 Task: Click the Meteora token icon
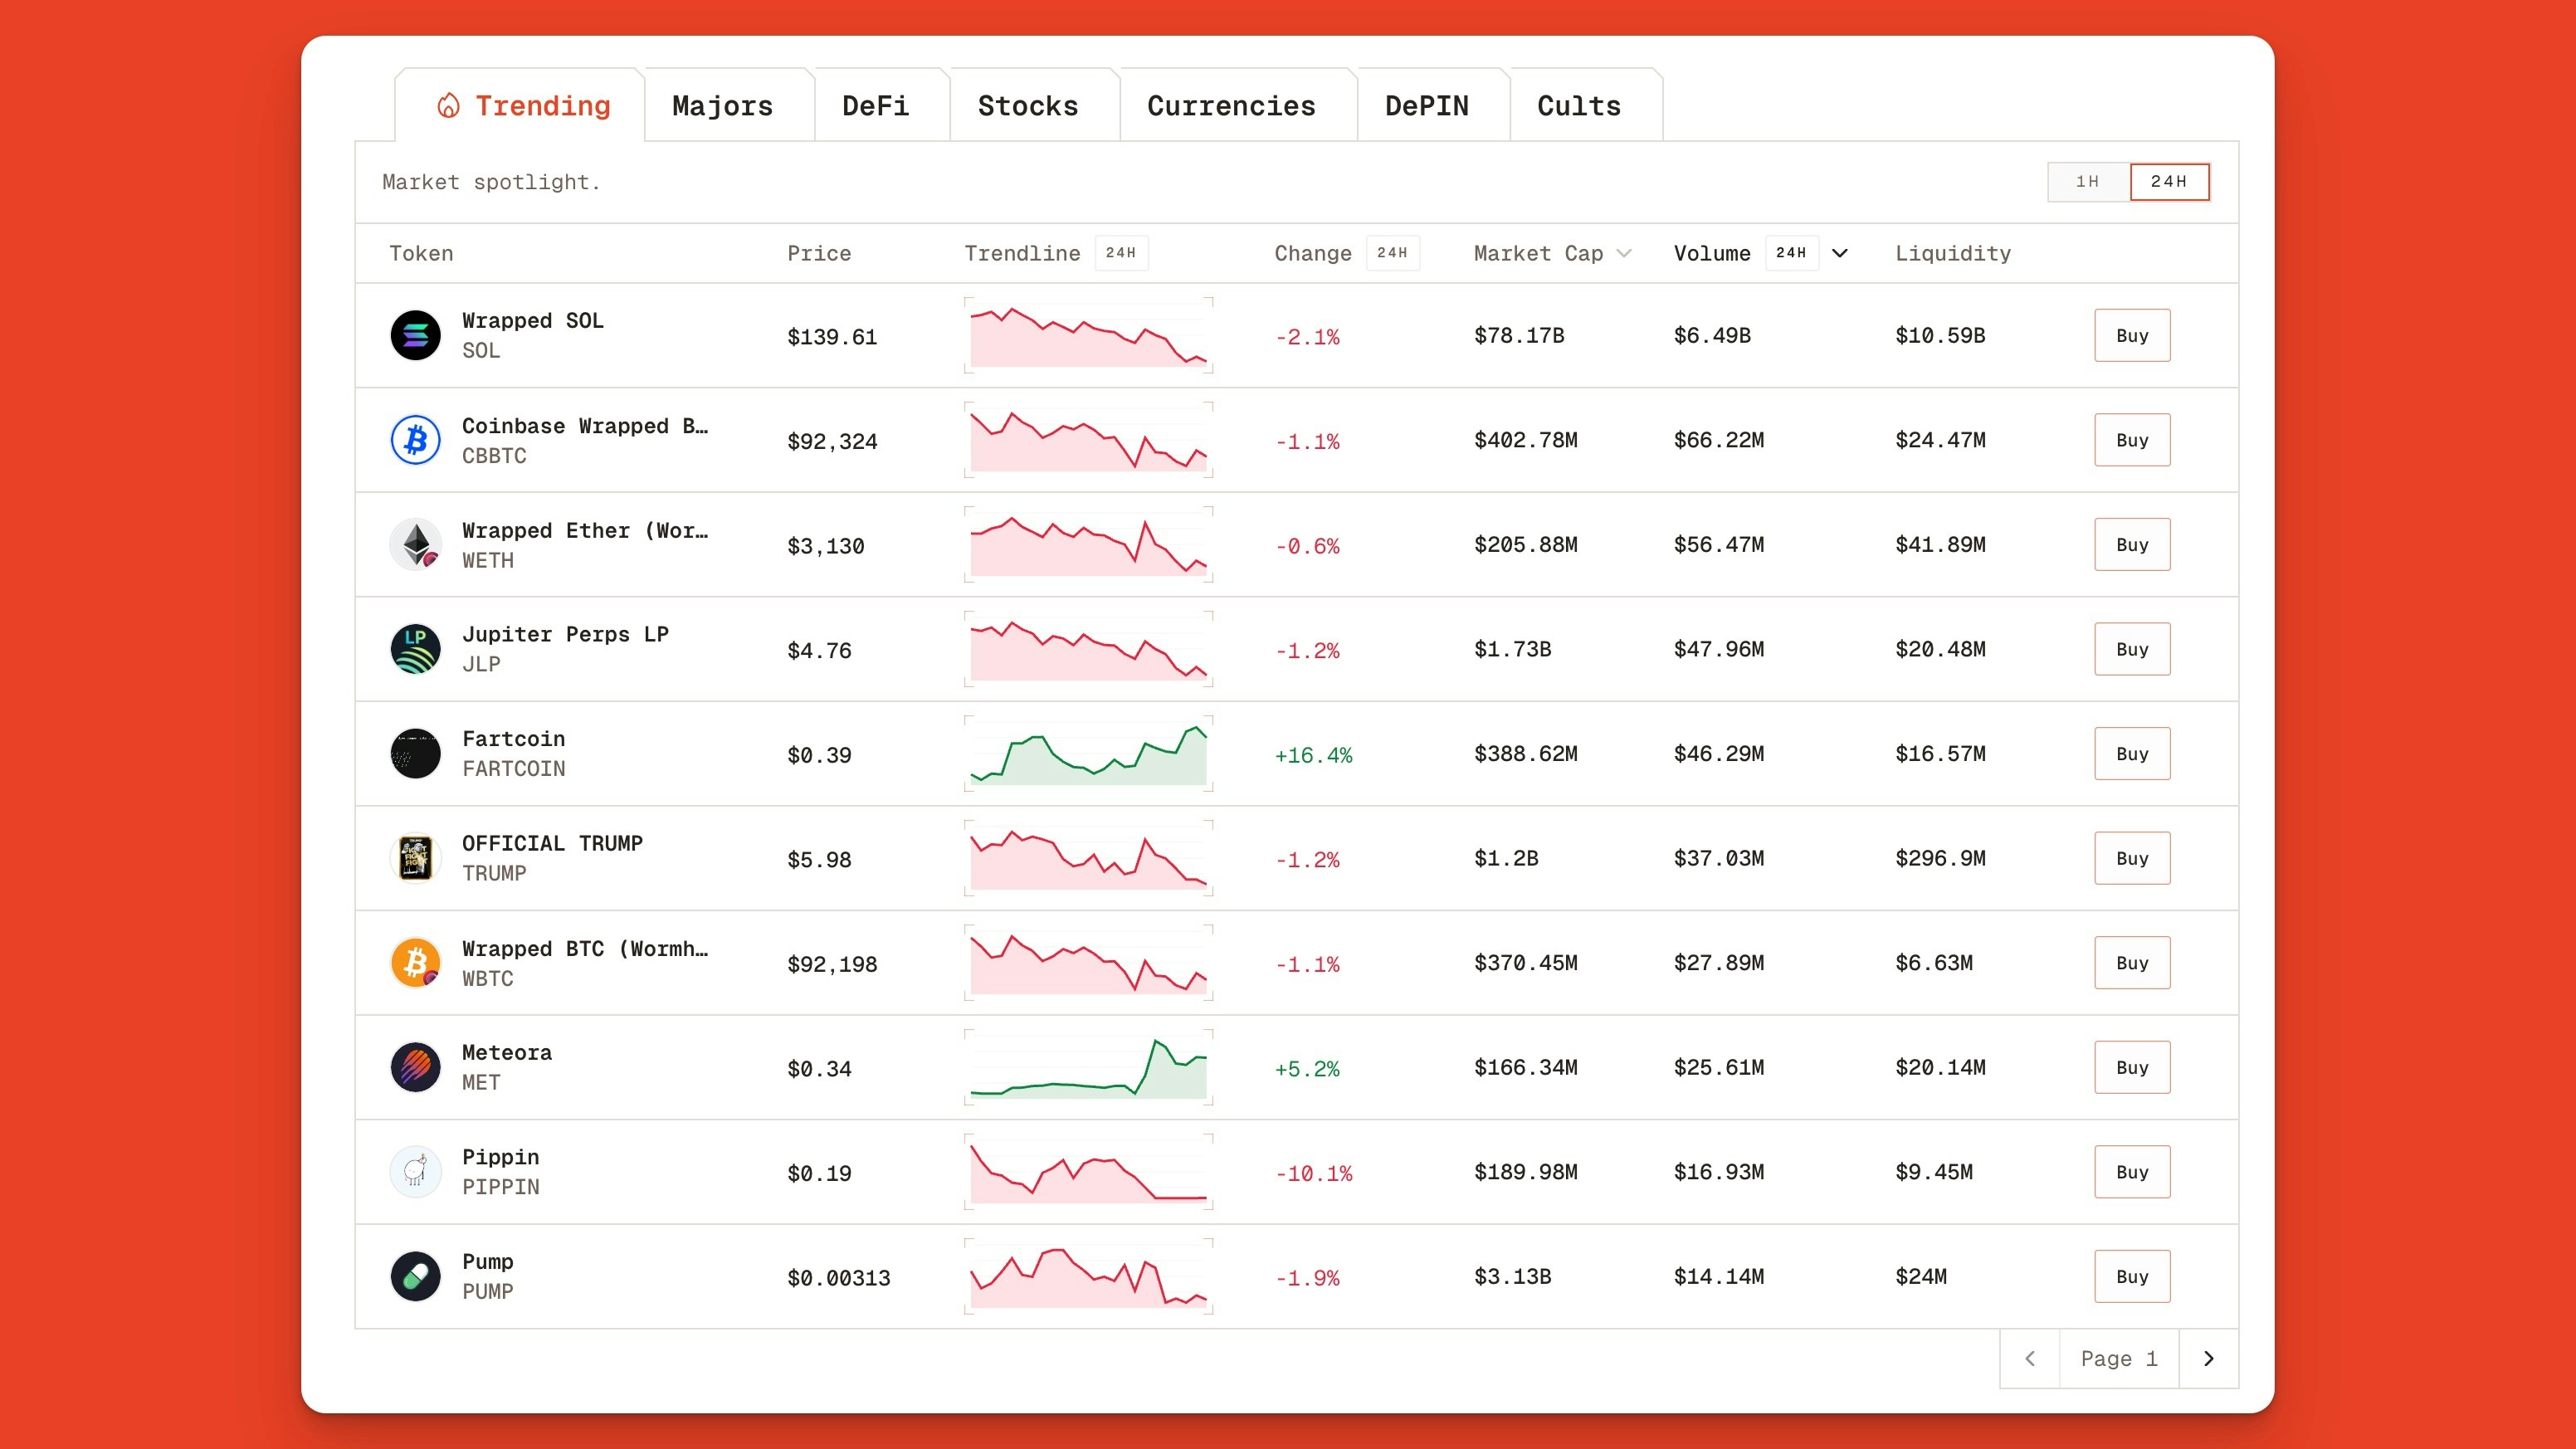point(415,1067)
